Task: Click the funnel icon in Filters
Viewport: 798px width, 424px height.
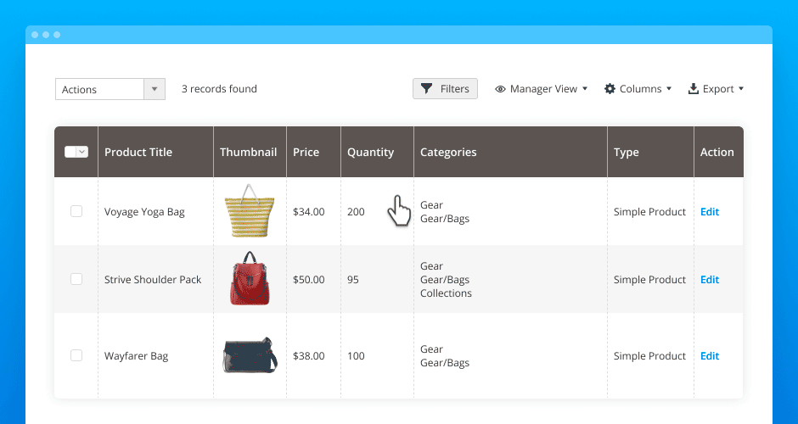Action: (x=427, y=89)
